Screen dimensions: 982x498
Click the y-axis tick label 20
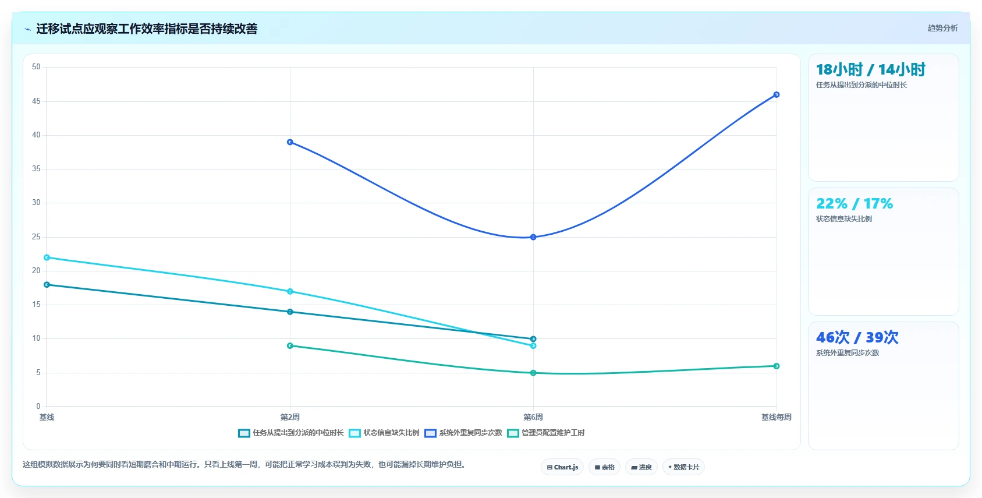coord(36,271)
